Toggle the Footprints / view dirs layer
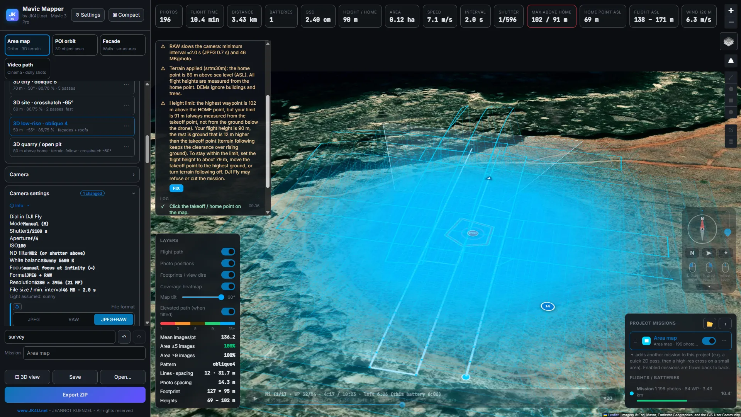 228,275
